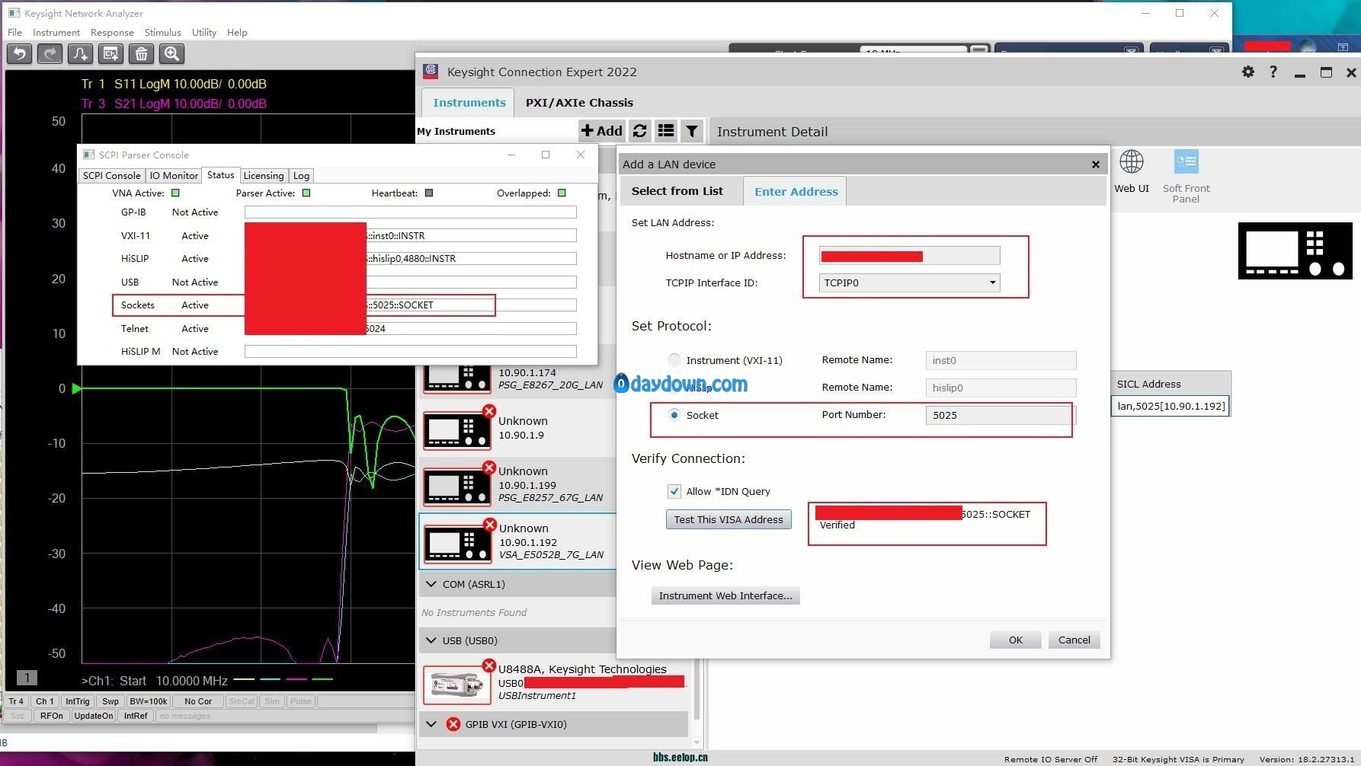The image size is (1361, 766).
Task: Toggle RFOn status button
Action: click(x=52, y=716)
